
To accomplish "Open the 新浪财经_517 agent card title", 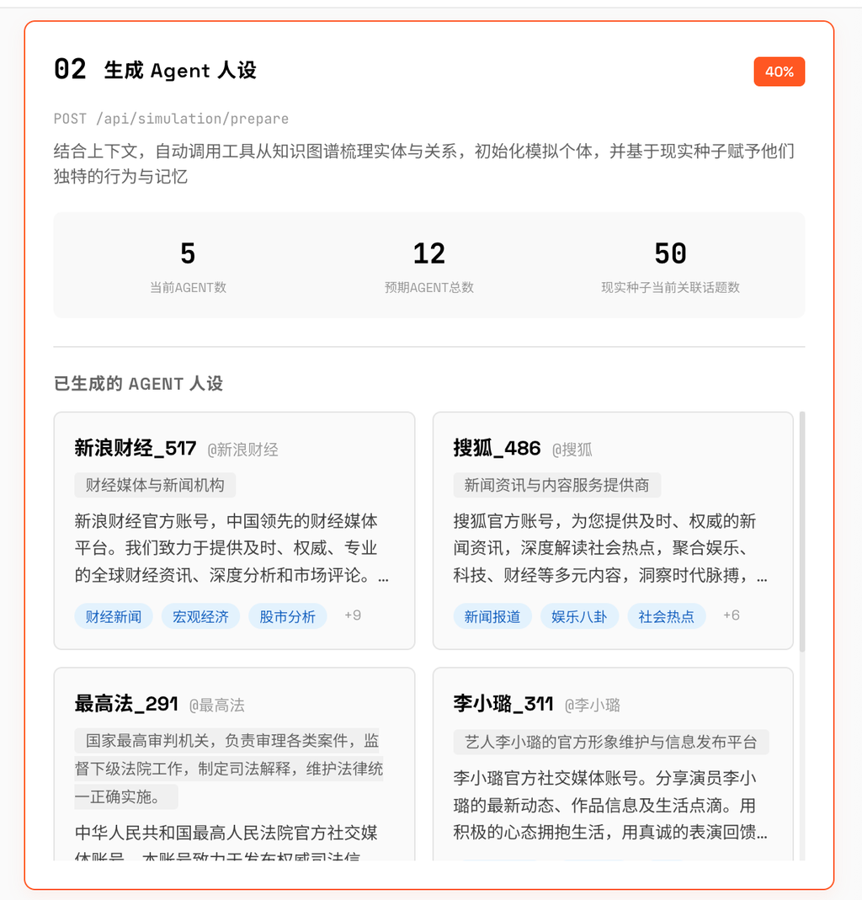I will tap(136, 448).
